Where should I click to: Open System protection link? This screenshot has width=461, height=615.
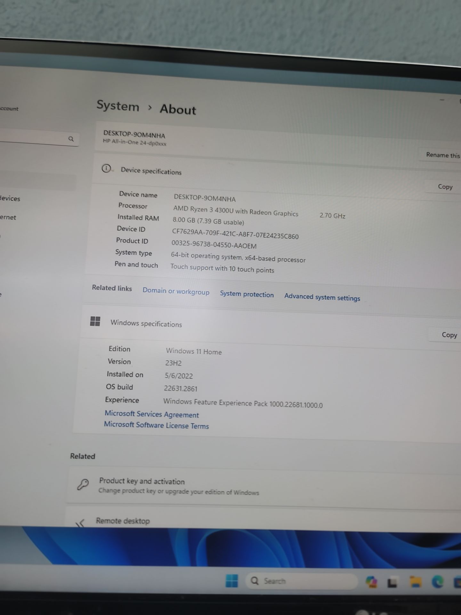[x=247, y=294]
